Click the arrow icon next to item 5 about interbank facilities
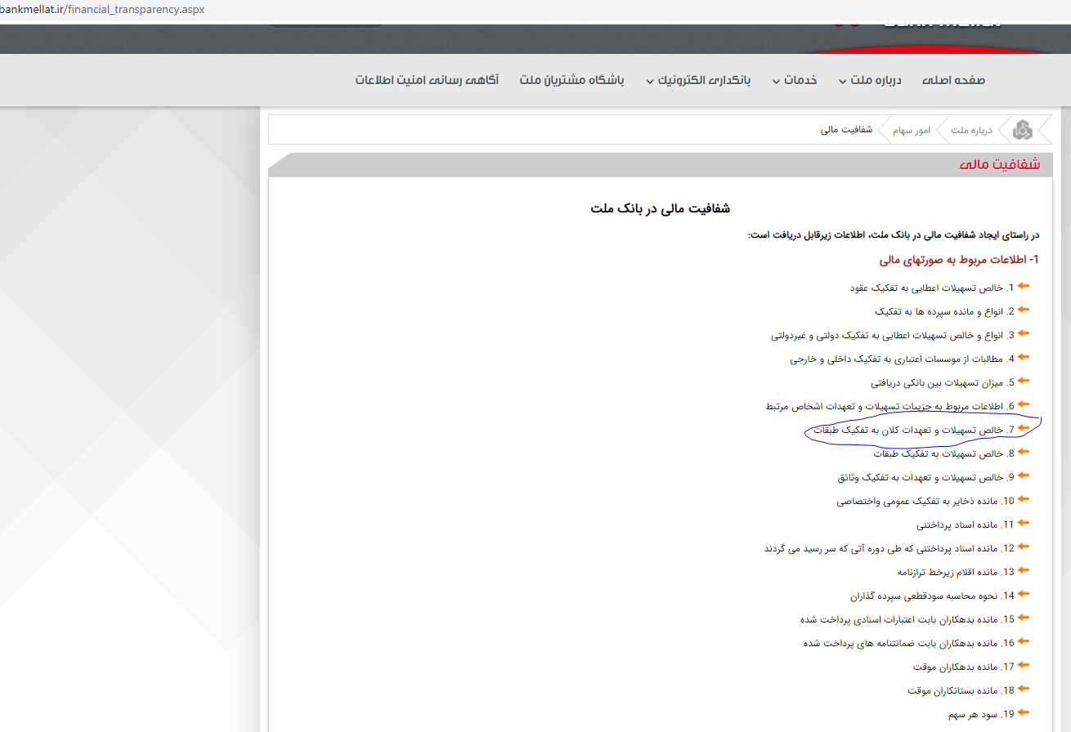 (x=1025, y=381)
